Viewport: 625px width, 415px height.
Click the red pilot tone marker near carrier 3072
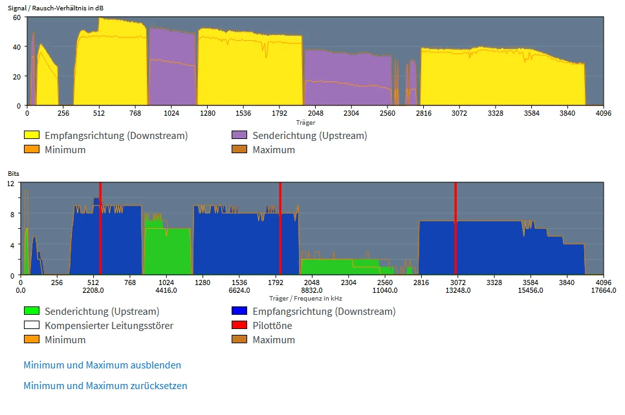click(x=455, y=229)
